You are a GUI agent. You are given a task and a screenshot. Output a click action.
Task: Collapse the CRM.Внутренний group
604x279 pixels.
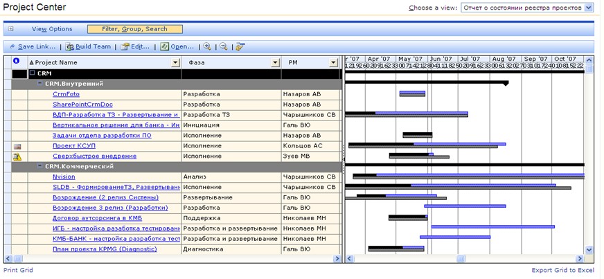40,83
